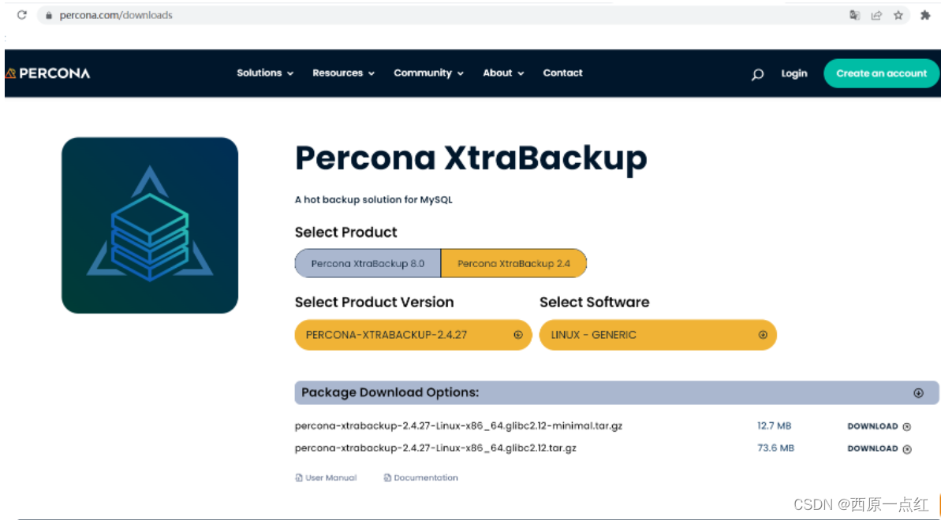The image size is (941, 520).
Task: Expand the Community menu
Action: [428, 73]
